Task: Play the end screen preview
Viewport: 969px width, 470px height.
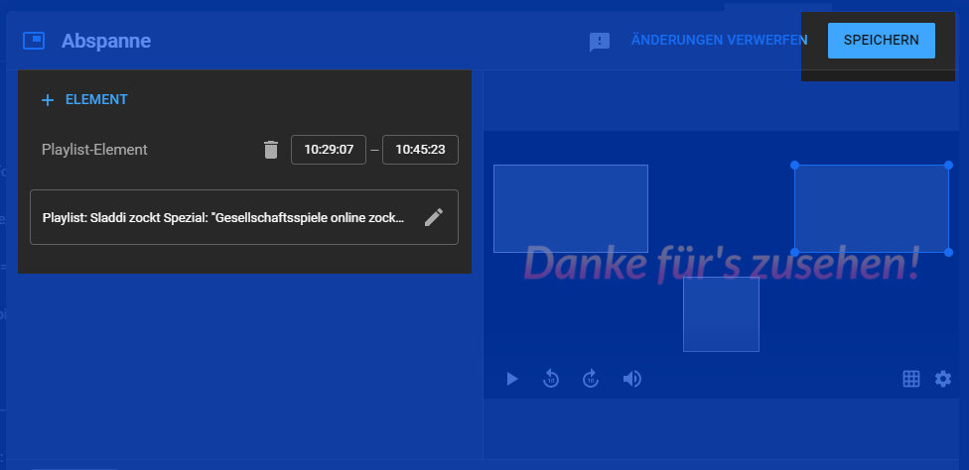Action: pyautogui.click(x=512, y=379)
